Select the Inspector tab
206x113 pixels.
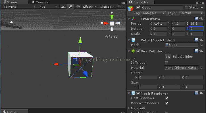(140, 2)
